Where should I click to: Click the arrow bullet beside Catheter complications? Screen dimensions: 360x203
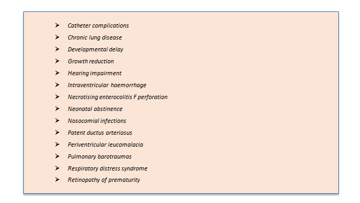tap(57, 25)
